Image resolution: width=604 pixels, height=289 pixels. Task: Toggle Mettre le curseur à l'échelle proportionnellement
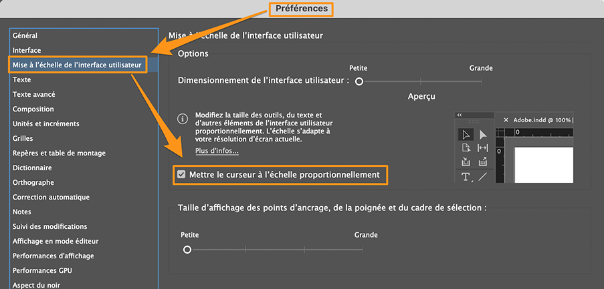point(181,175)
